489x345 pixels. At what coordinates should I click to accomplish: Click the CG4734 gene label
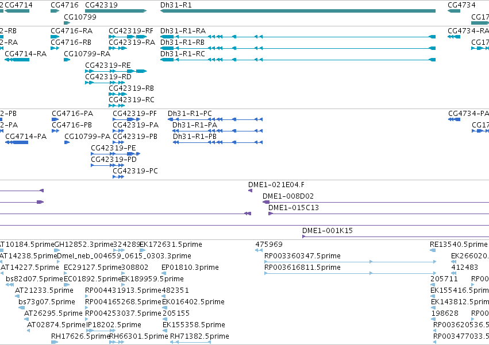(x=461, y=5)
